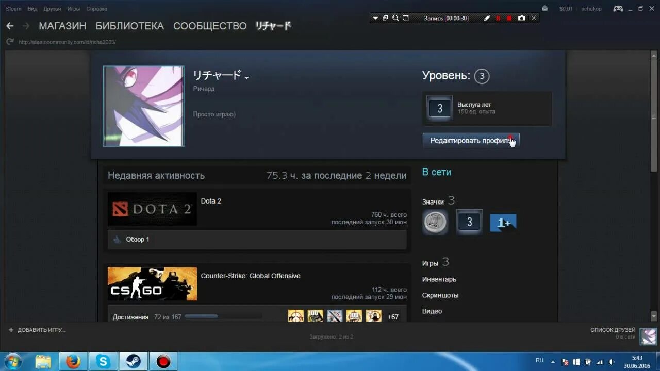The height and width of the screenshot is (371, 660).
Task: Select the recorder pencil draw tool
Action: click(487, 18)
